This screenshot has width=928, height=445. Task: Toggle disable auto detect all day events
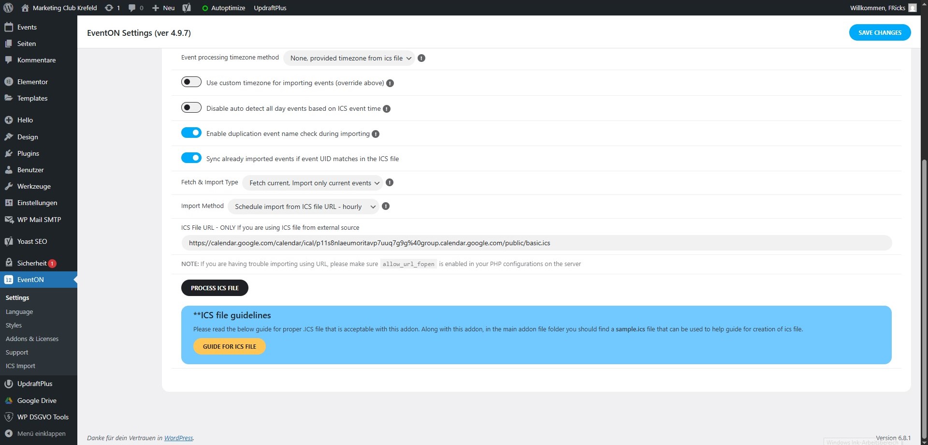click(x=191, y=107)
